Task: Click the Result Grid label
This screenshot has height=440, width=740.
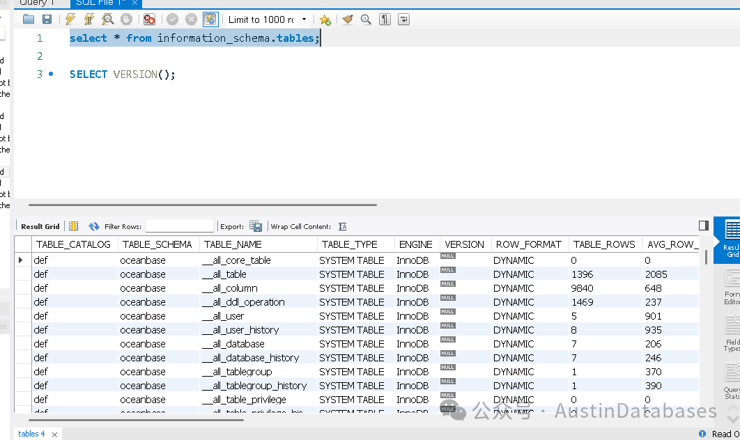Action: pyautogui.click(x=39, y=226)
